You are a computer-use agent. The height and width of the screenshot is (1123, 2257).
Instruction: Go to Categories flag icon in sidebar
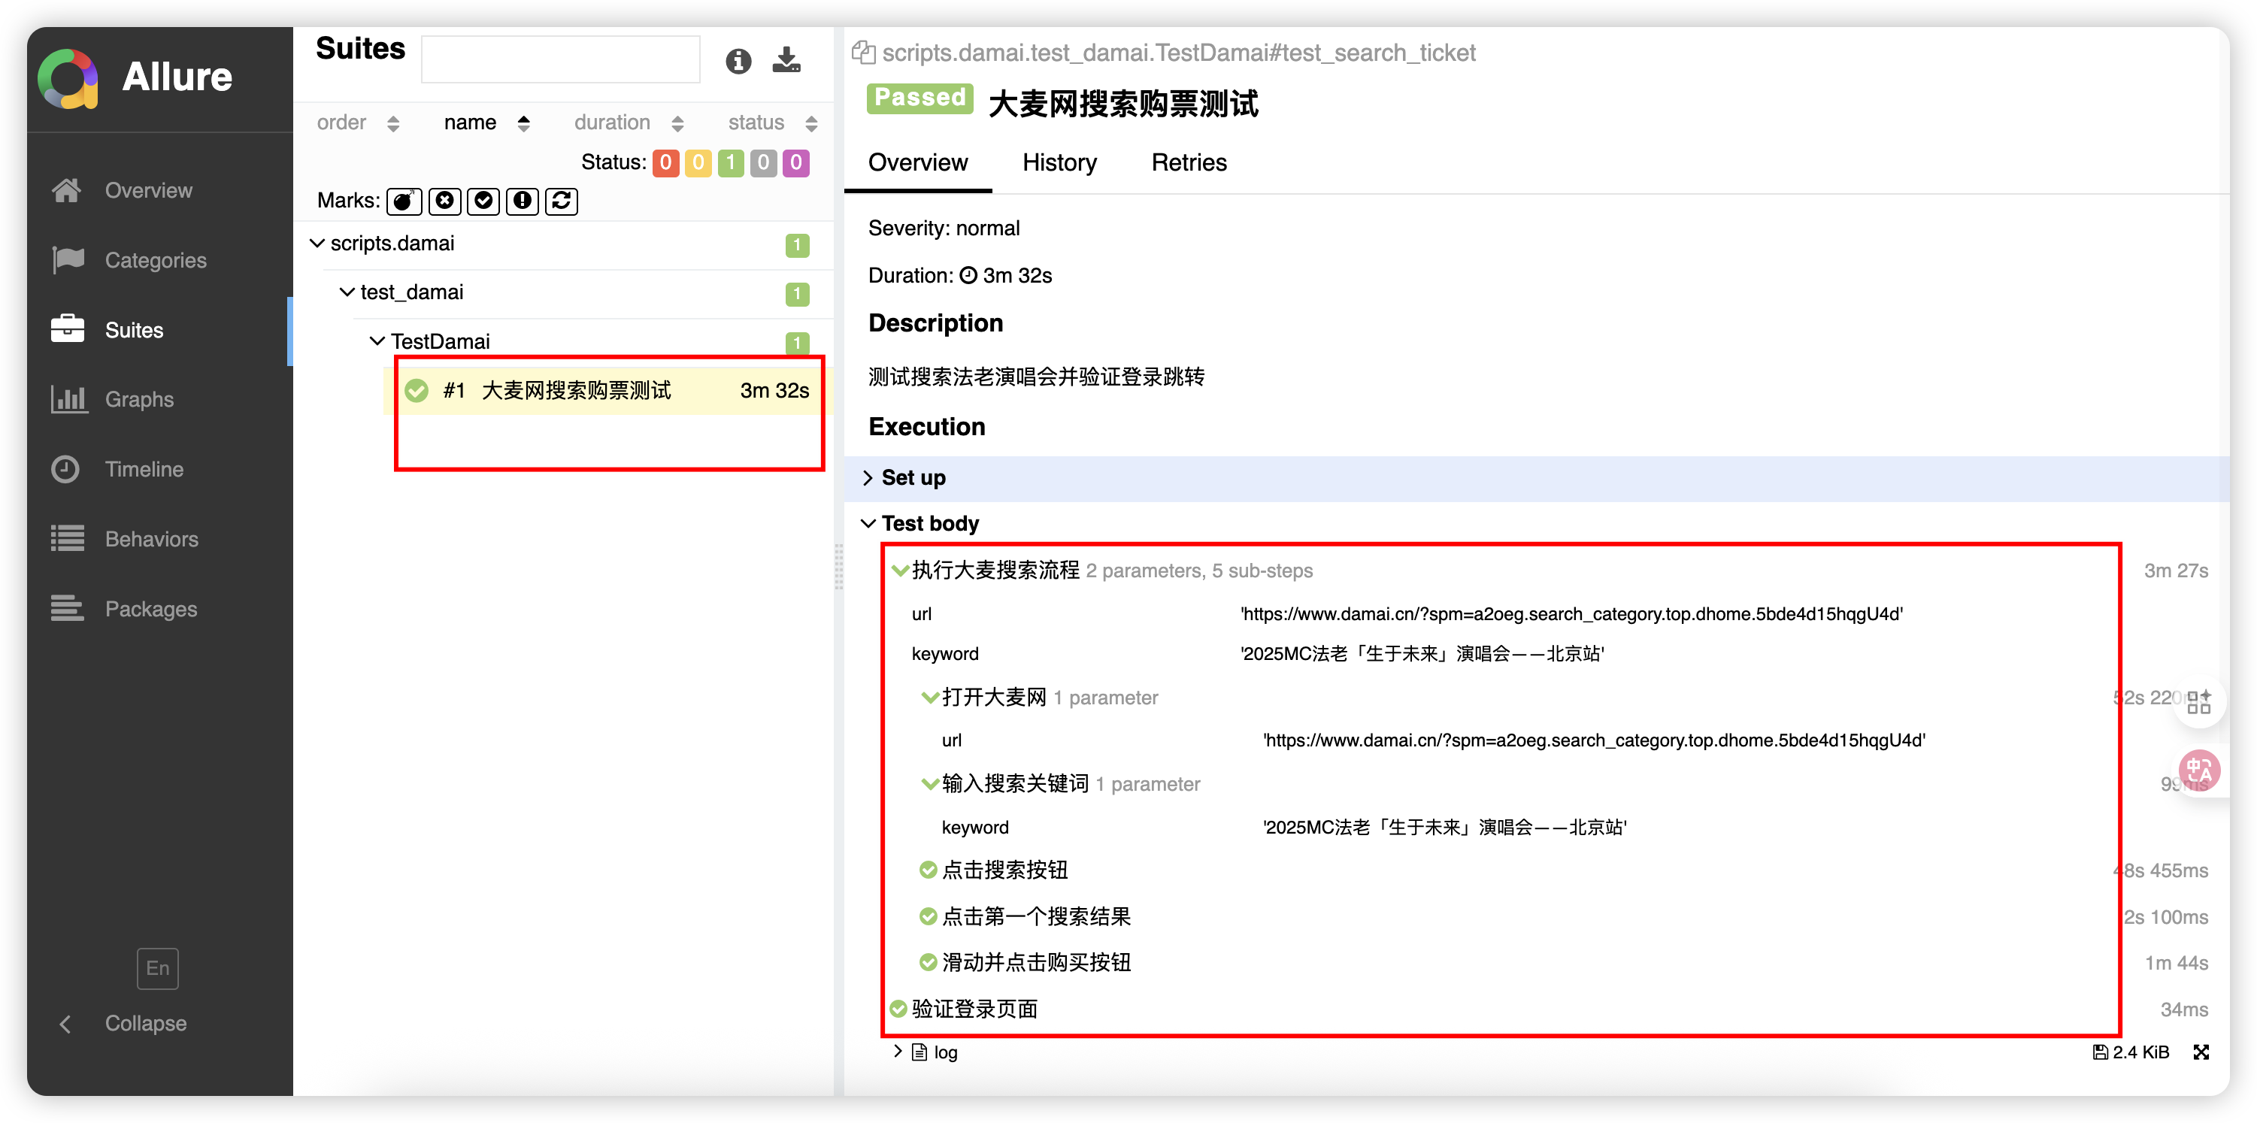(68, 260)
